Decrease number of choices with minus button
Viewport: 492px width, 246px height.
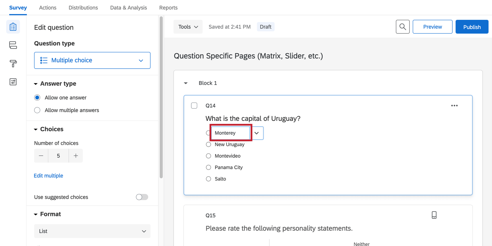41,156
